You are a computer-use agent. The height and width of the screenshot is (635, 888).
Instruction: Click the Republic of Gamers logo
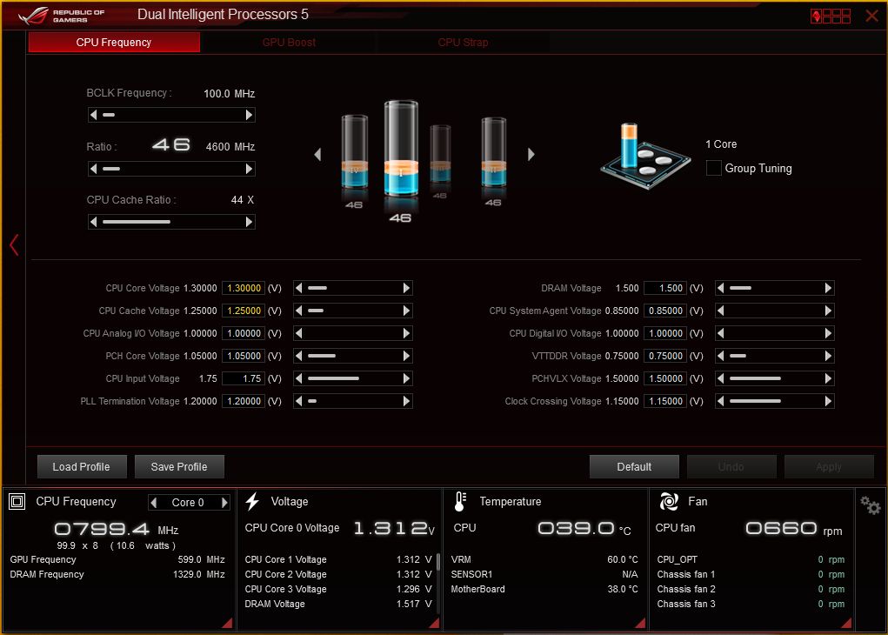tap(61, 16)
